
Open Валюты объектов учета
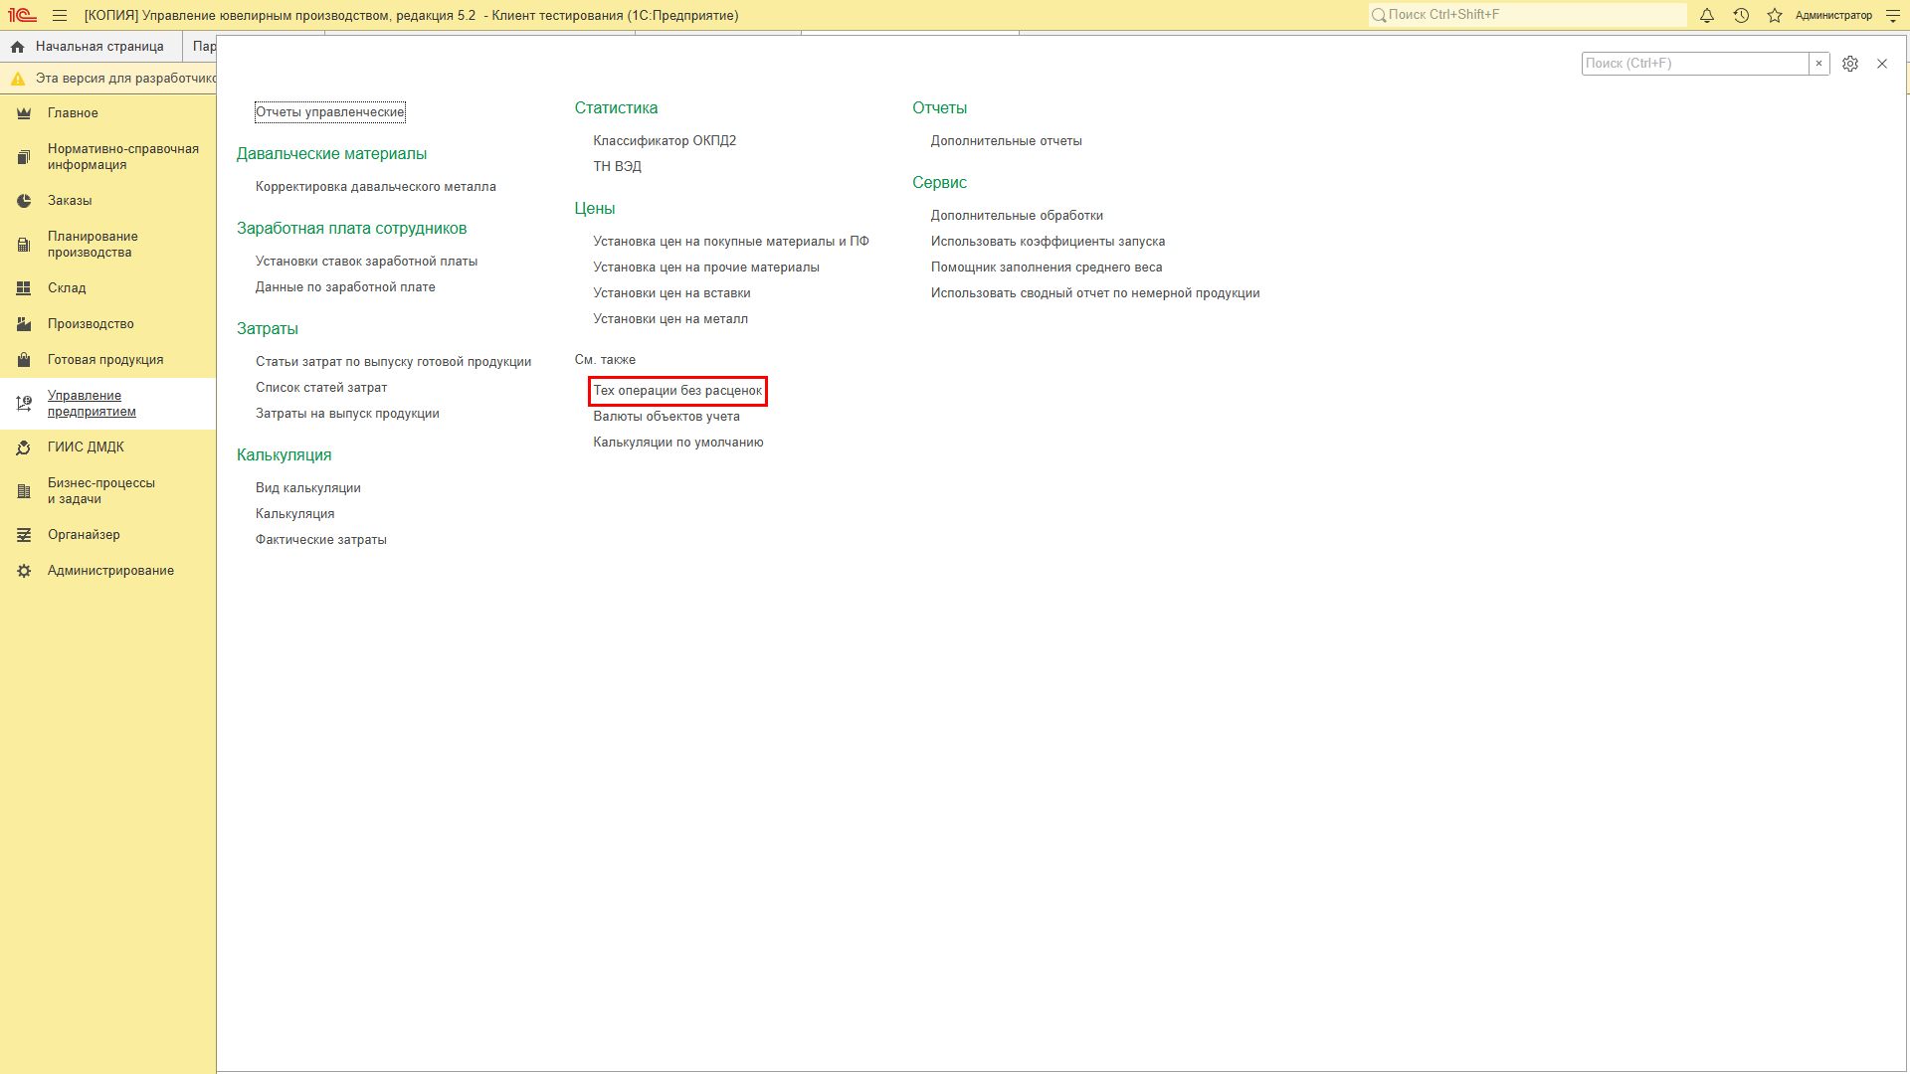(x=667, y=417)
